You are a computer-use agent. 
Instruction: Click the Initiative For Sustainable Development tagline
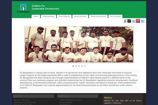tap(45, 7)
